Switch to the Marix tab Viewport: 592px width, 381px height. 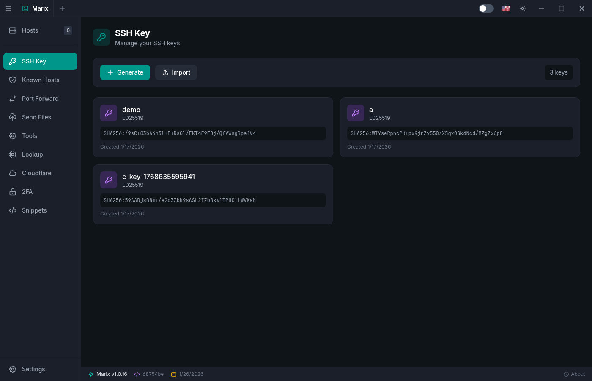35,8
